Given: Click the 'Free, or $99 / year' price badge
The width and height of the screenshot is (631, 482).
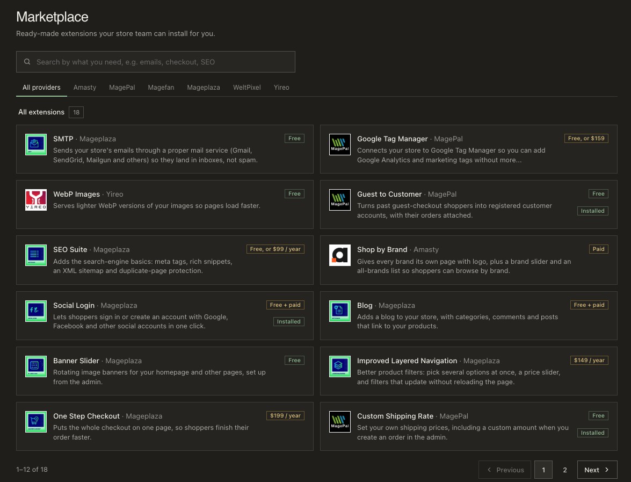Looking at the screenshot, I should (x=275, y=249).
